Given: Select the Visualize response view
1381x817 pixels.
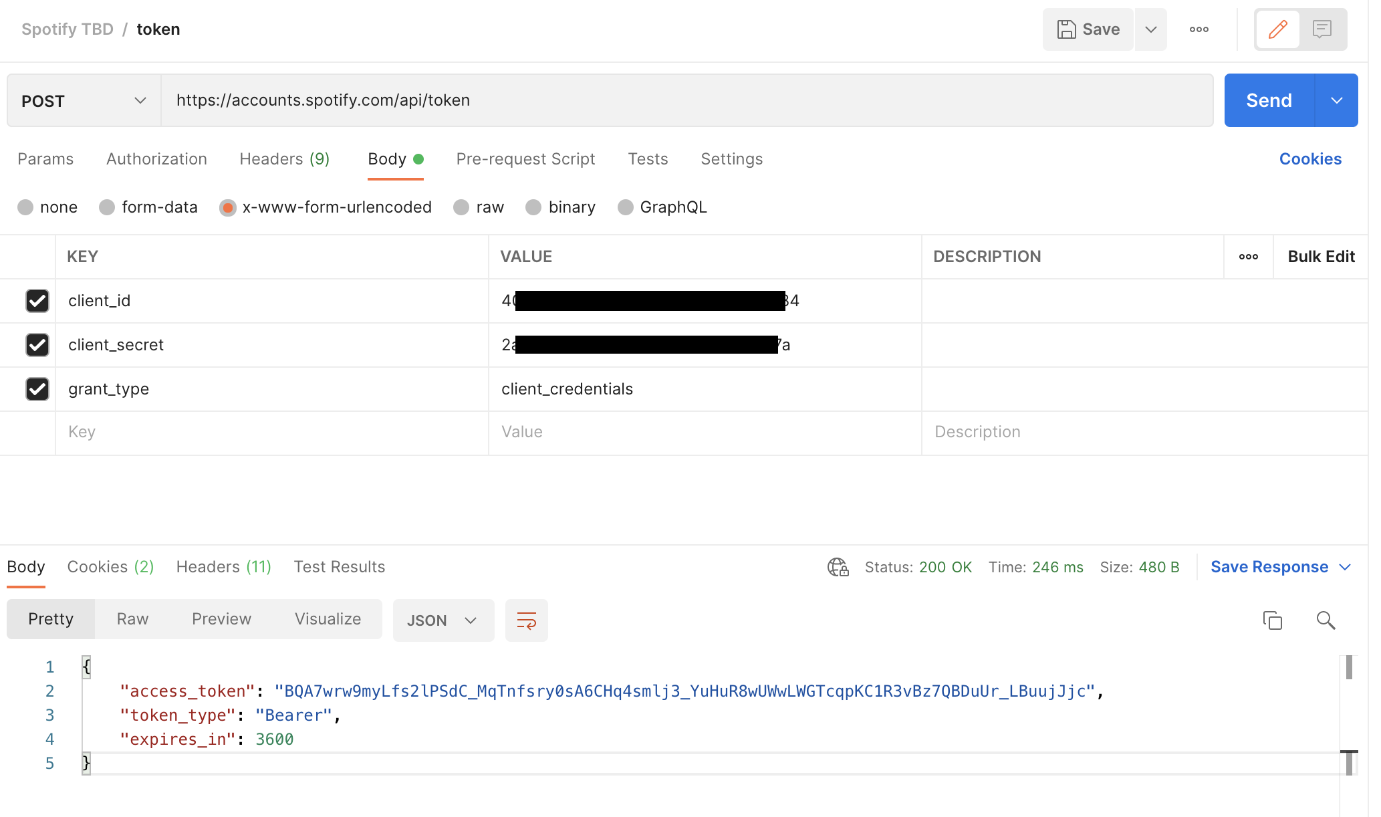Looking at the screenshot, I should click(328, 619).
